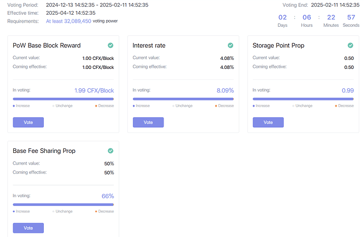The image size is (364, 237).
Task: Click the PoW Base Block Reward voting progress bar
Action: [63, 99]
